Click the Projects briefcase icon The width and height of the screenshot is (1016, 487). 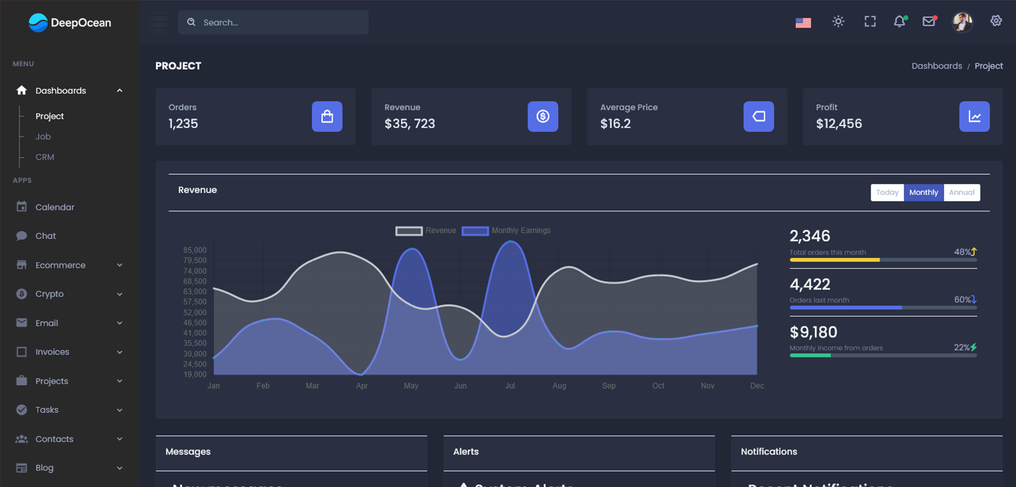[x=22, y=380]
